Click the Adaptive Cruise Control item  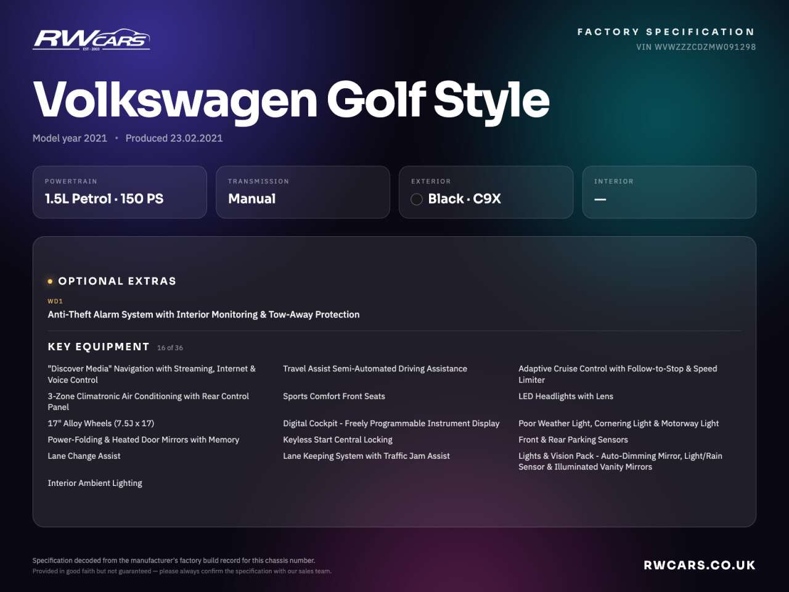point(618,374)
